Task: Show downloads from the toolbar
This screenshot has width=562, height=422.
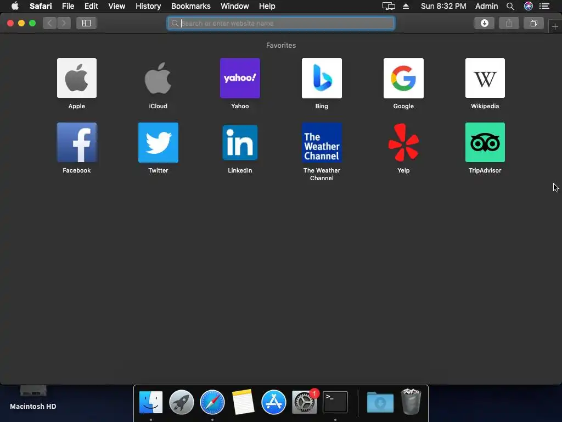Action: click(x=484, y=23)
